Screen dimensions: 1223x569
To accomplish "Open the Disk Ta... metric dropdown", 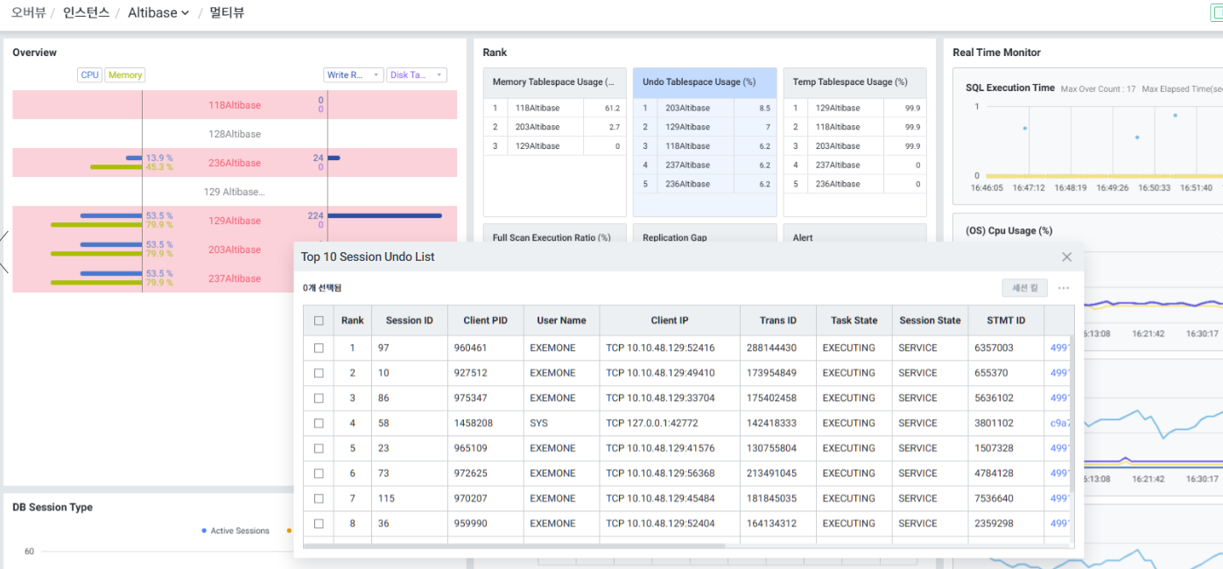I will 417,75.
